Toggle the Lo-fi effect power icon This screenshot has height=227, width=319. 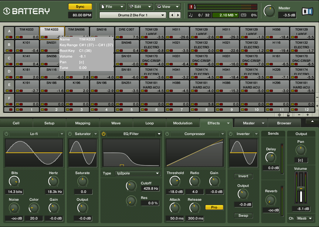click(x=6, y=134)
